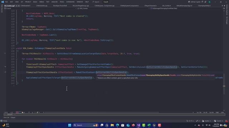Open the master branch dropdown
The height and width of the screenshot is (128, 229).
206,121
